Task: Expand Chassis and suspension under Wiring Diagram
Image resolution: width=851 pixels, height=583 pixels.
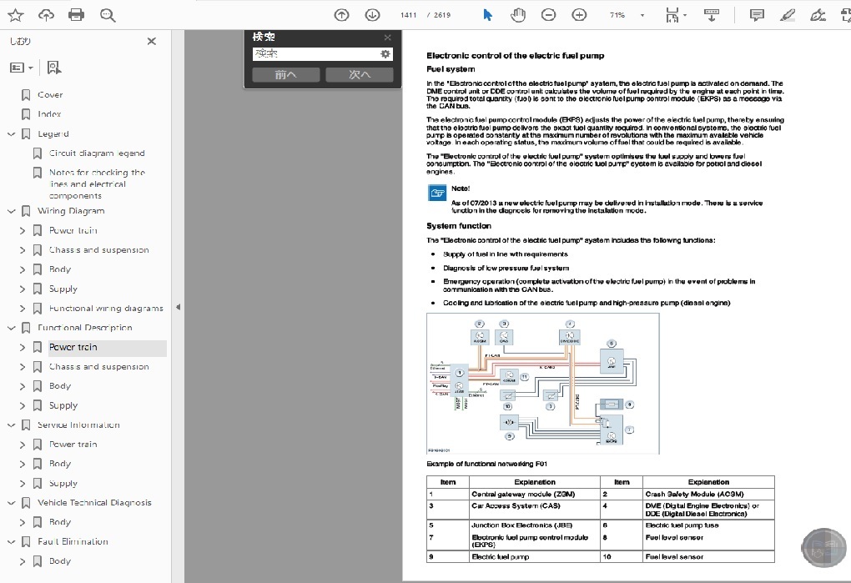Action: [23, 250]
